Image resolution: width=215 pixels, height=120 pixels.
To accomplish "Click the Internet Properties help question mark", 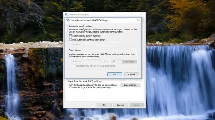I will 132,14.
